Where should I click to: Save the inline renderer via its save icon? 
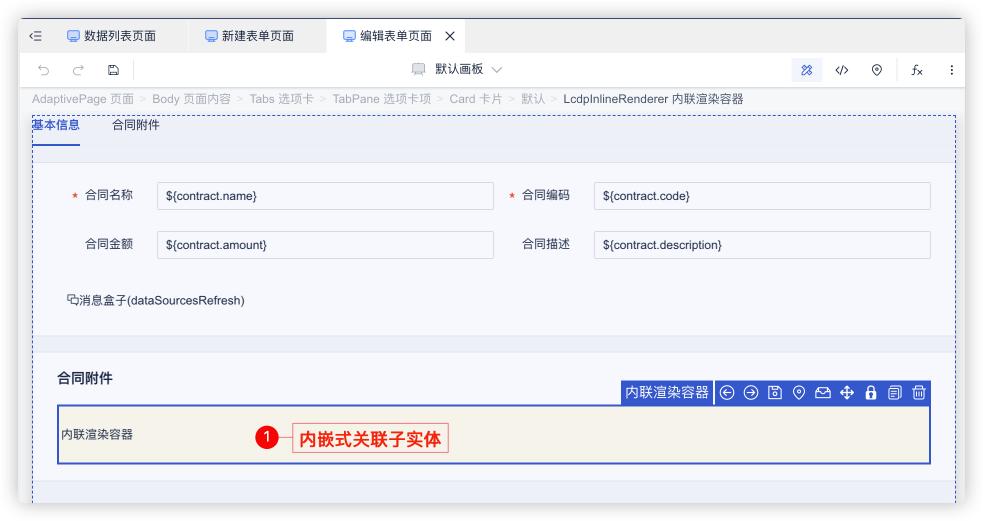click(774, 393)
